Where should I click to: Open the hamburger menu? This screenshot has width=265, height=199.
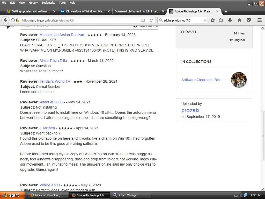[x=260, y=20]
